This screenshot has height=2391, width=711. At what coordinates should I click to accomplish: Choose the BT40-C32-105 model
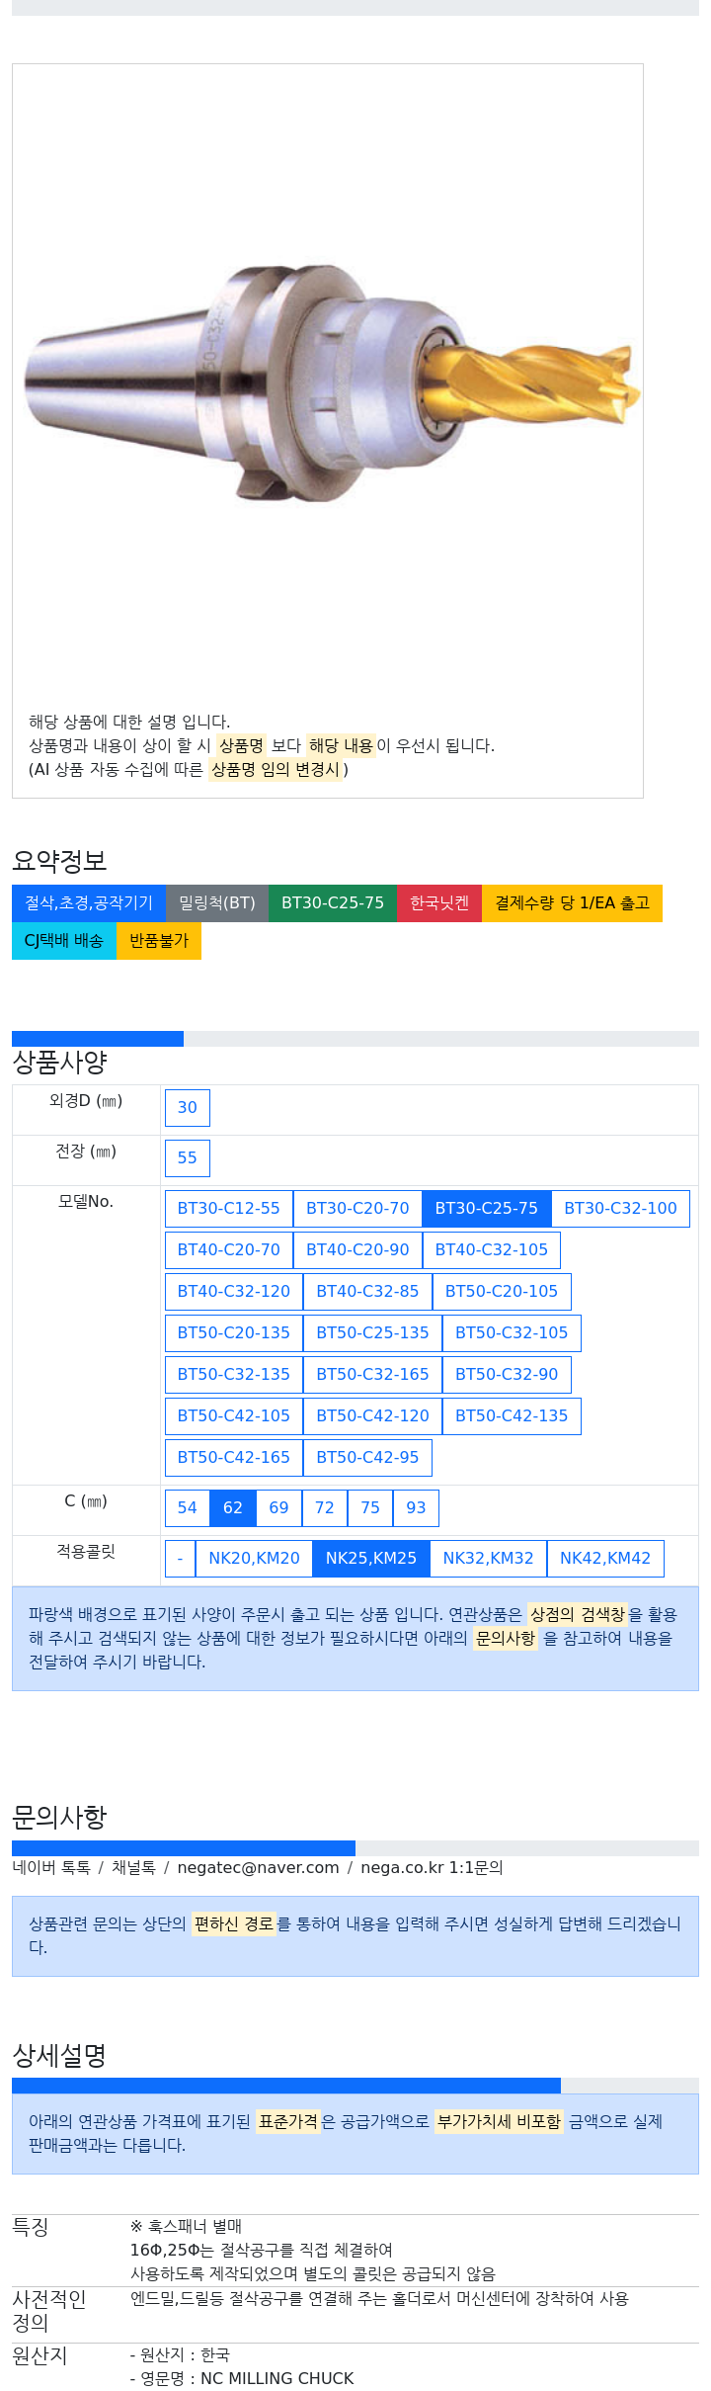[491, 1249]
